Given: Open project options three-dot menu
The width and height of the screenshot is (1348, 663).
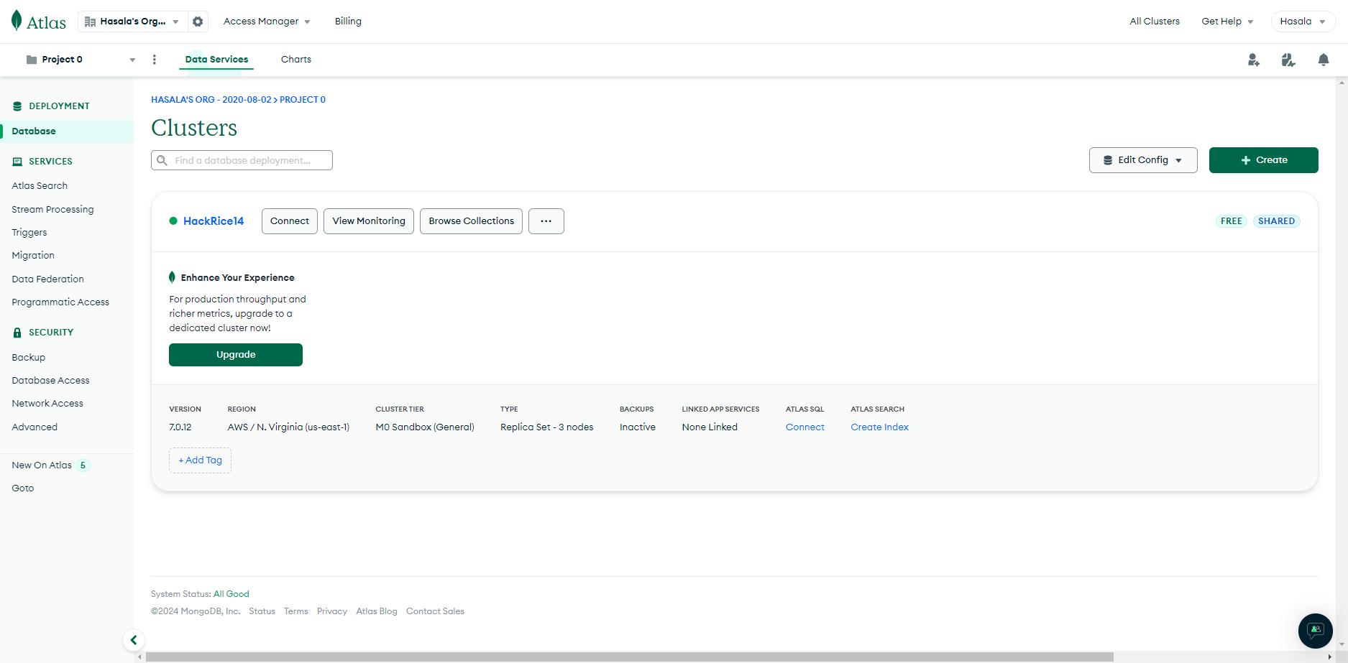Looking at the screenshot, I should 154,60.
